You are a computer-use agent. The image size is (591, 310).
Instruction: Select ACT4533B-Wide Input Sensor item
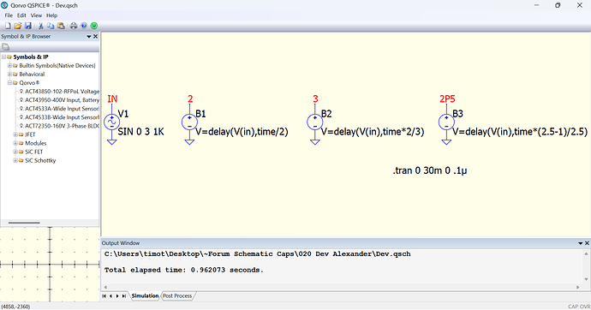[x=63, y=117]
